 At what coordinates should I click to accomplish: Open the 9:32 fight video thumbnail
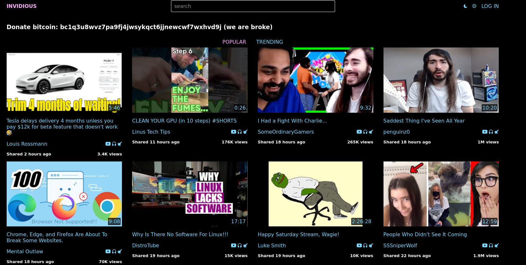pos(315,80)
